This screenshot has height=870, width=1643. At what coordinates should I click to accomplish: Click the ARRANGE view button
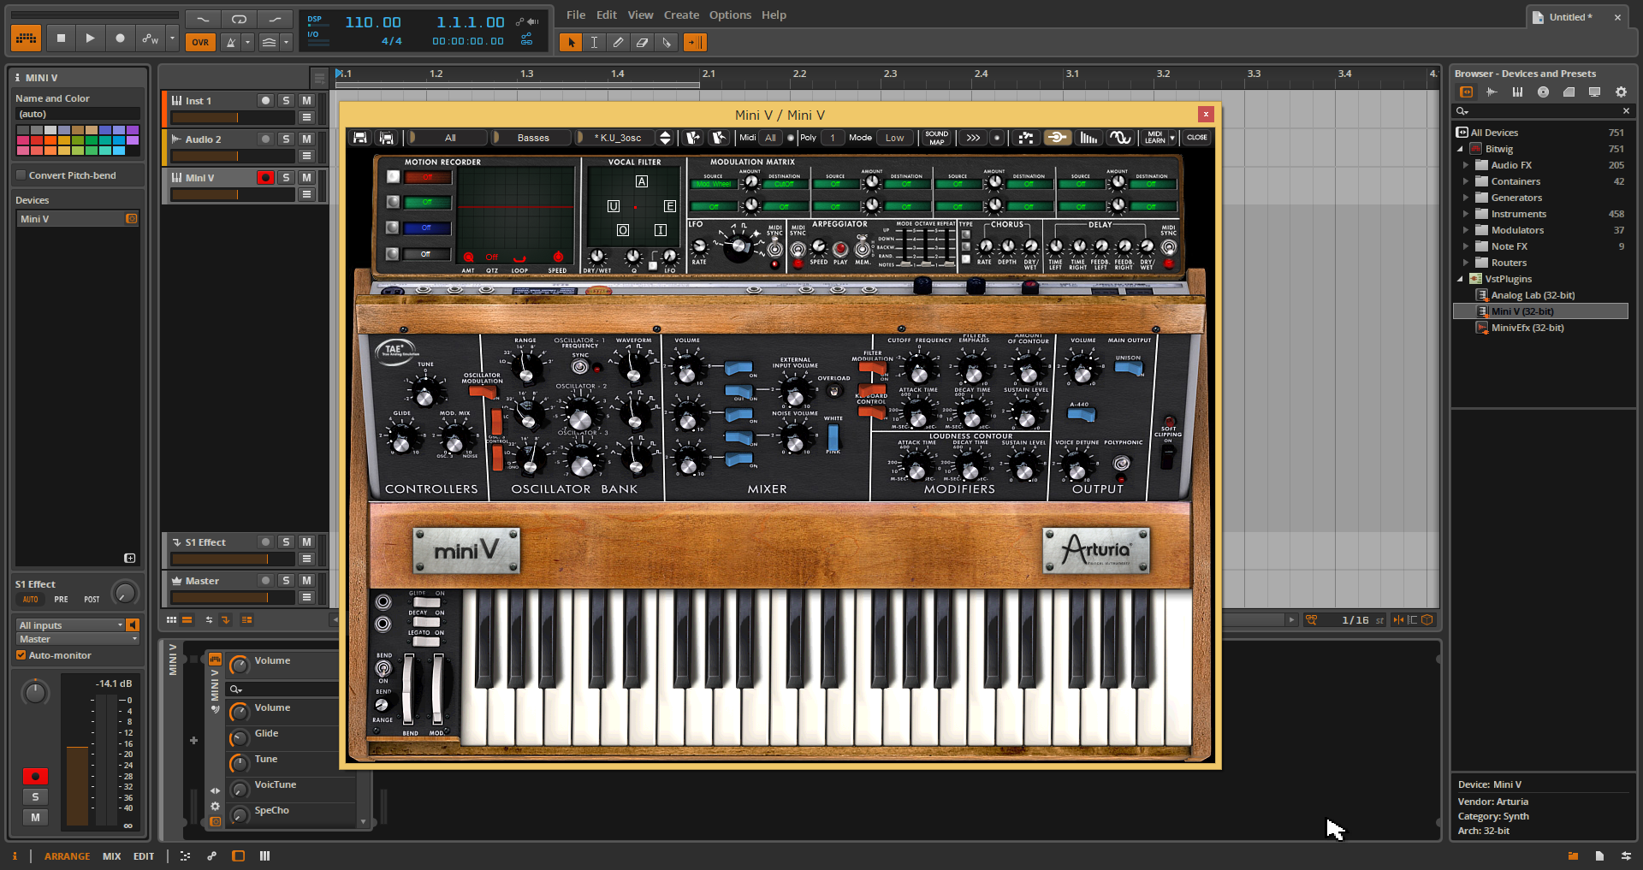coord(67,856)
